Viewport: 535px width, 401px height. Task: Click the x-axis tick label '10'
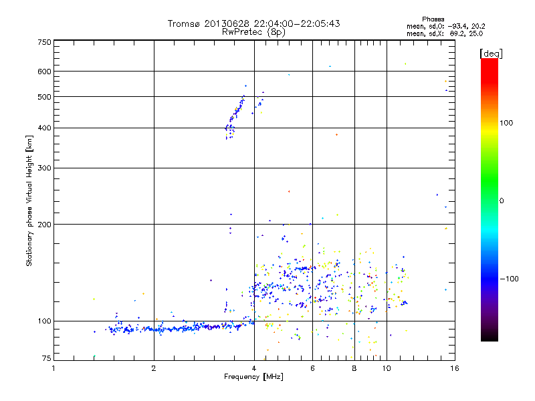[387, 368]
